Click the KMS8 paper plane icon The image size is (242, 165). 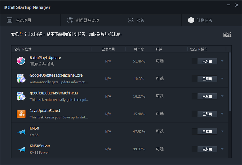21,131
